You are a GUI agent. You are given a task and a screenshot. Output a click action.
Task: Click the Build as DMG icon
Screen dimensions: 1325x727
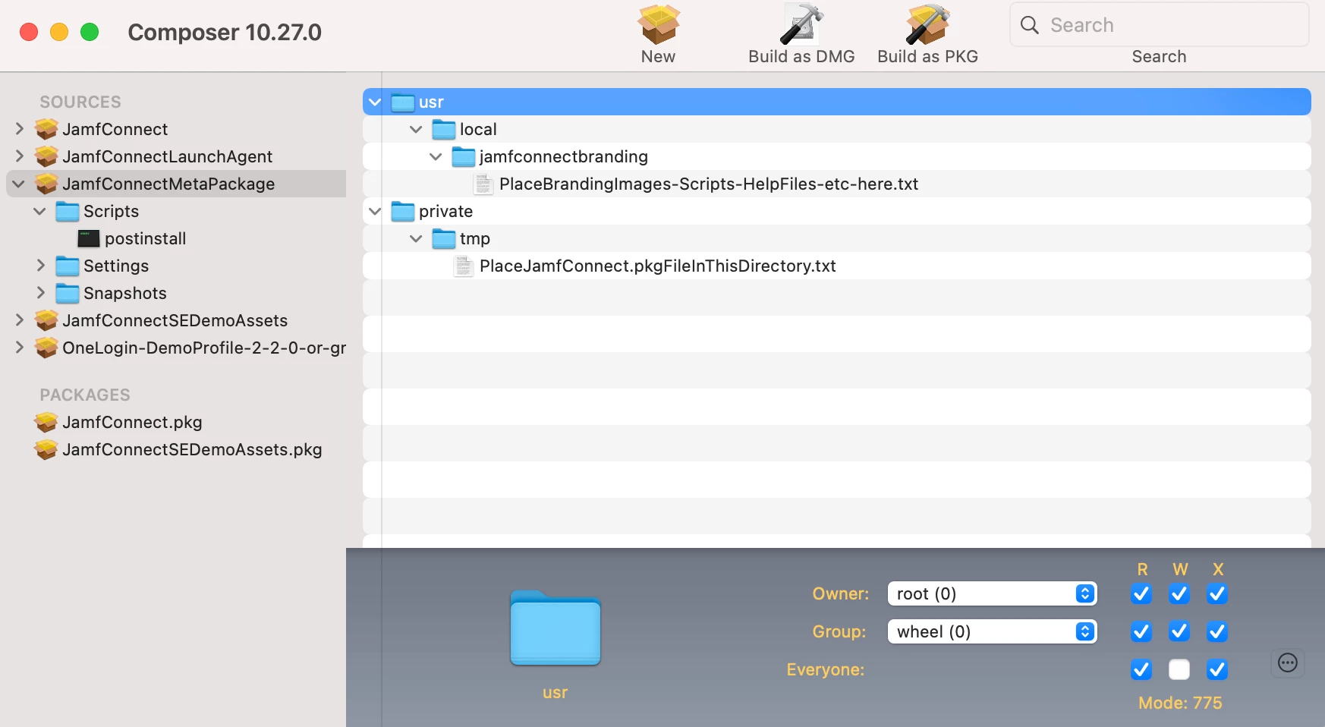click(x=801, y=24)
